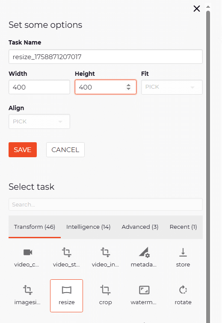This screenshot has height=323, width=222.
Task: Open the Recent (1) tab
Action: click(x=184, y=227)
